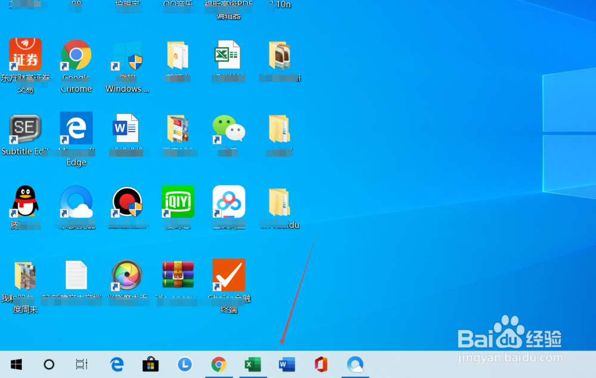This screenshot has width=596, height=378.
Task: Select the Choice金融终端 orange checkmark shortcut
Action: (229, 275)
